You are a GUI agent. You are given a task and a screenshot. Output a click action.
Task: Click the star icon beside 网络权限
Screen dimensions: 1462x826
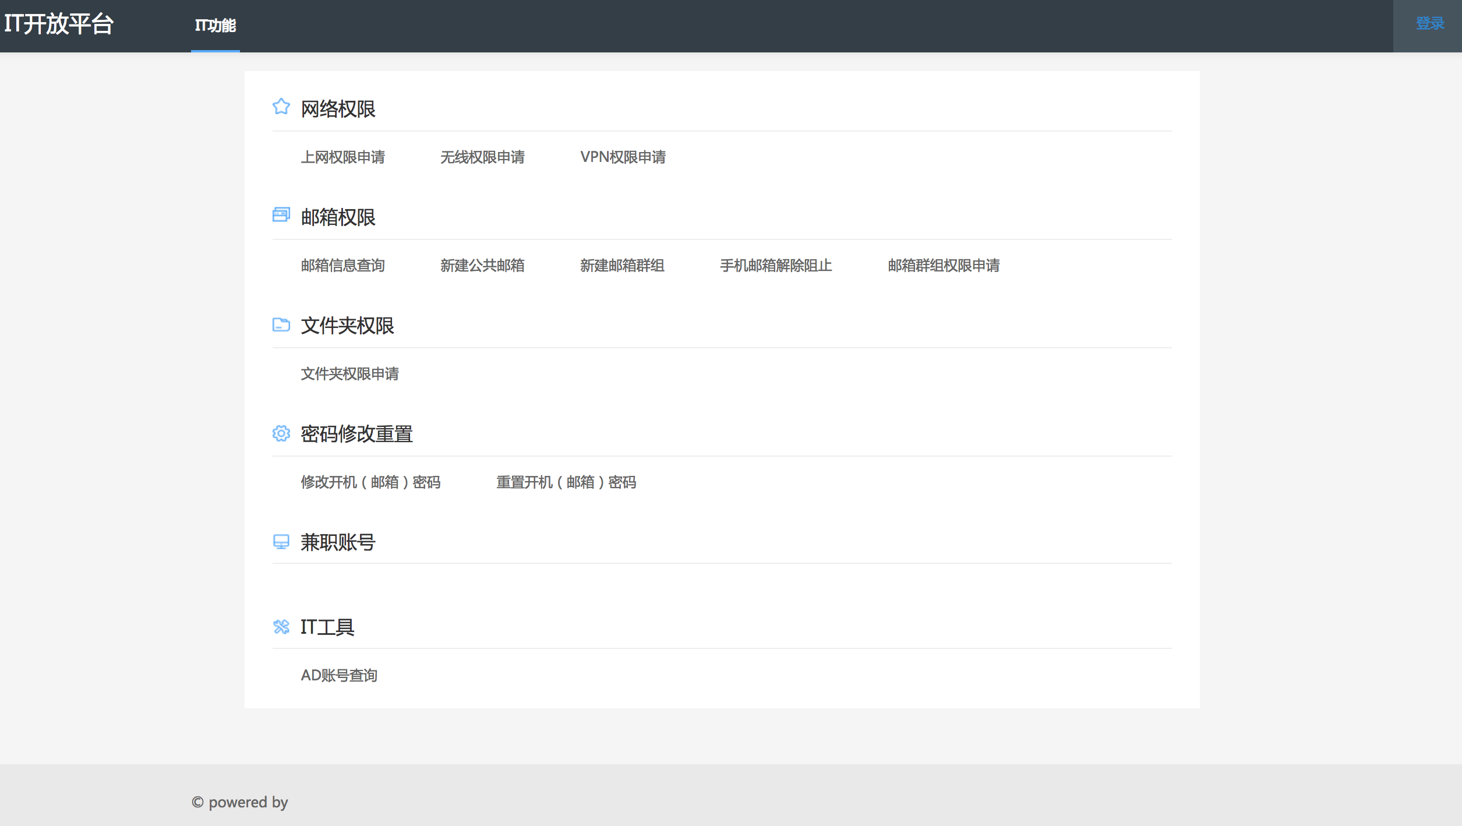pos(281,107)
